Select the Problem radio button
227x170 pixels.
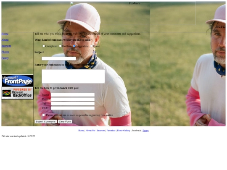[x=60, y=46]
